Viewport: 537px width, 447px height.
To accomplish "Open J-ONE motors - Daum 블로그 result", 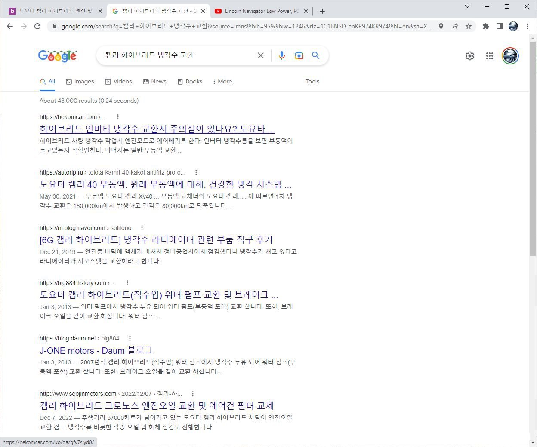I will [x=96, y=350].
